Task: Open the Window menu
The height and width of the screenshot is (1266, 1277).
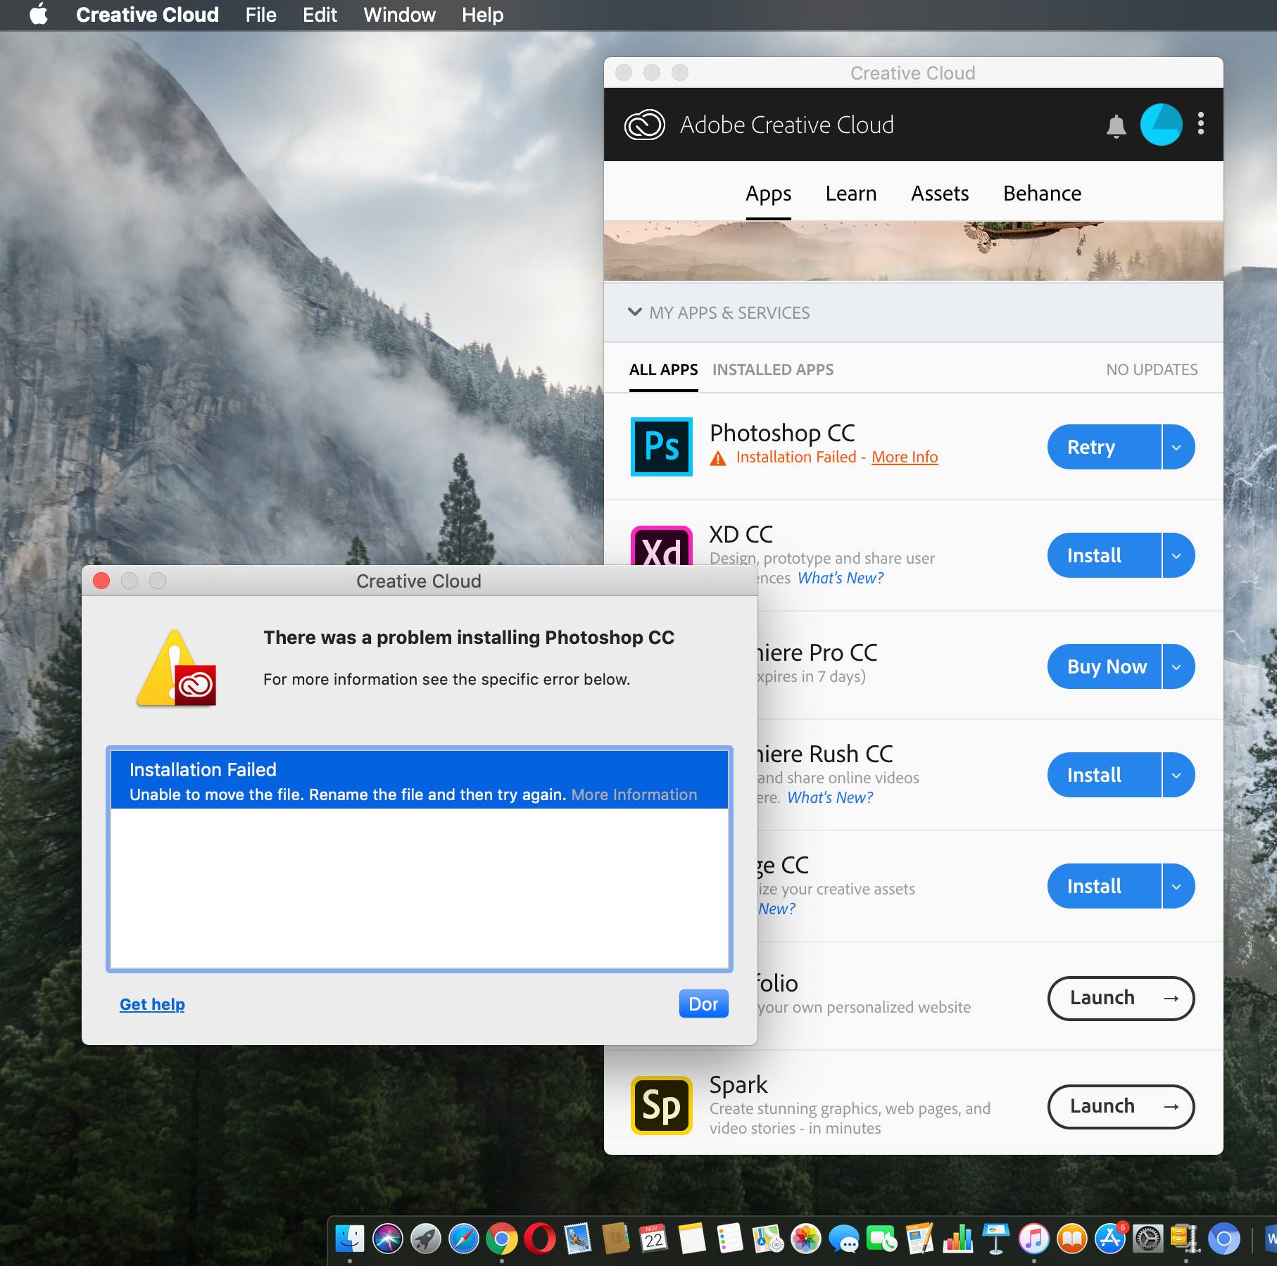Action: coord(399,15)
